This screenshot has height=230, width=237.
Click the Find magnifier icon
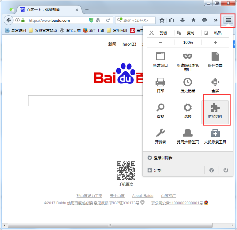(x=160, y=107)
